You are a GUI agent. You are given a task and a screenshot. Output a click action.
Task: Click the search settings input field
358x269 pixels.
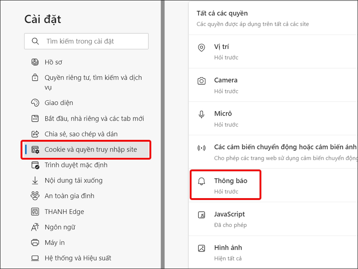pyautogui.click(x=86, y=41)
